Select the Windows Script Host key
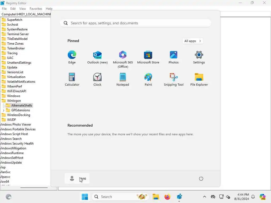This screenshot has height=203, width=271. click(x=14, y=134)
